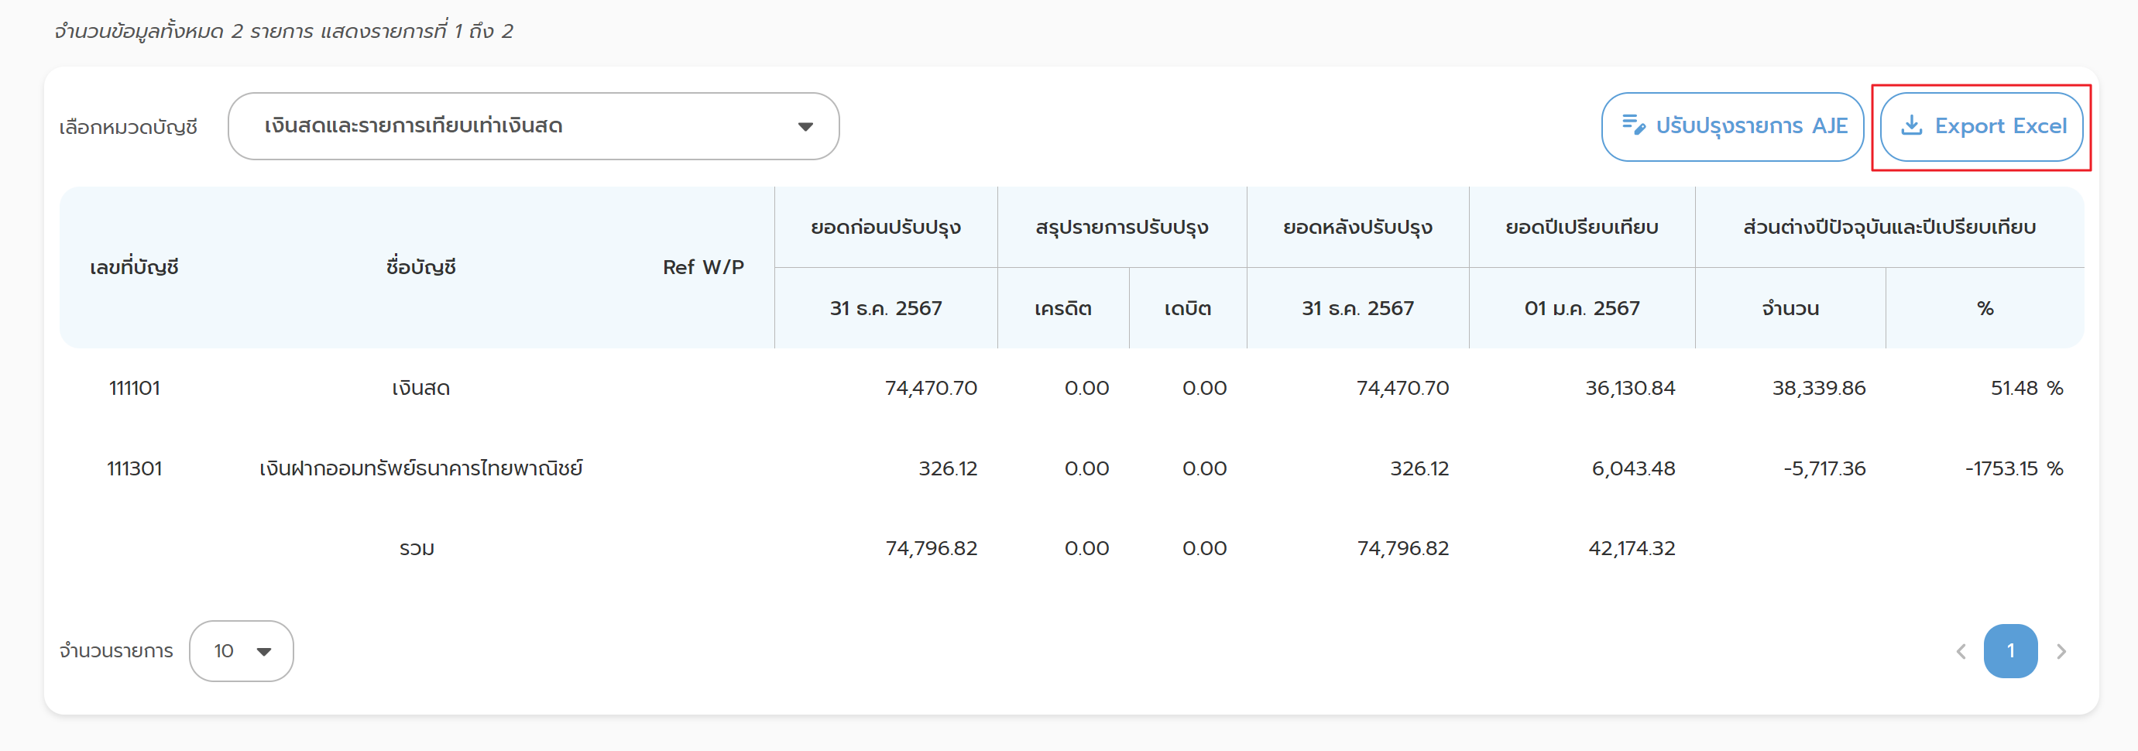Select page 1 in pagination
The height and width of the screenshot is (751, 2138).
coord(2010,651)
